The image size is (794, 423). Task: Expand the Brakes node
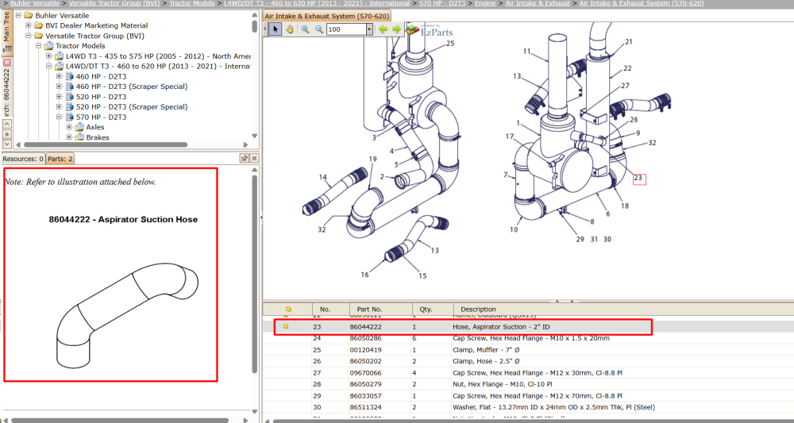69,137
